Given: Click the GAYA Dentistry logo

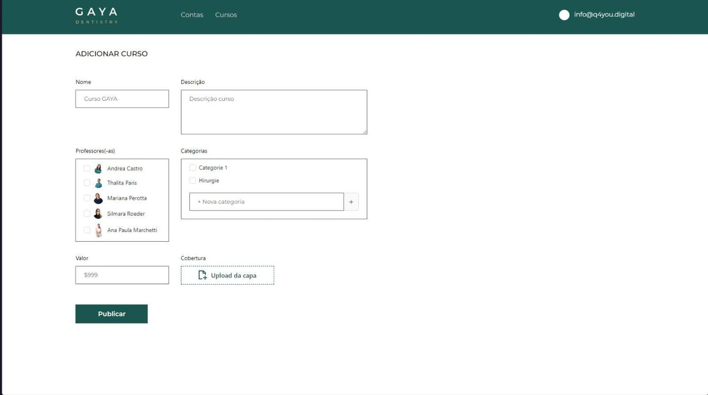Looking at the screenshot, I should pos(96,15).
